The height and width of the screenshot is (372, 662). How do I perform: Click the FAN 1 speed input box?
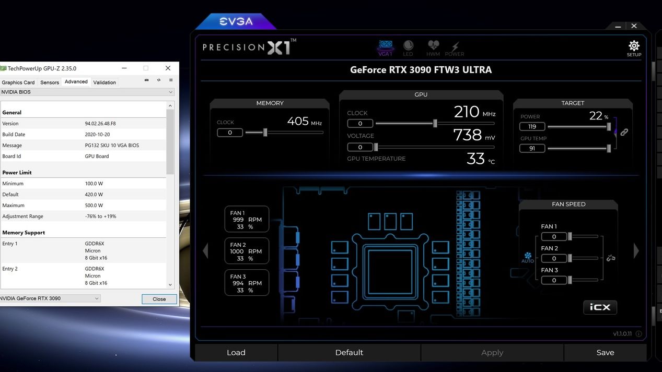click(554, 237)
